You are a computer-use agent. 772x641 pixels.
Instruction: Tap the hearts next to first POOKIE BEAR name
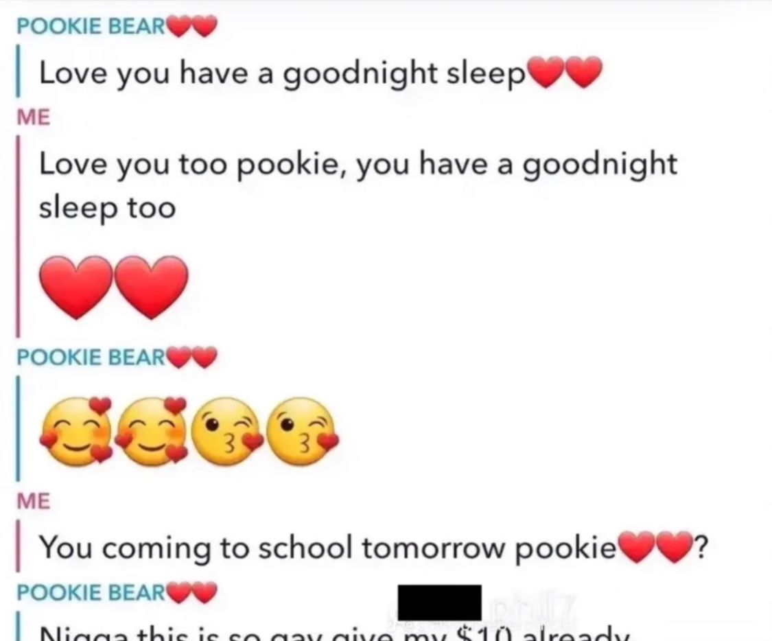[x=193, y=26]
